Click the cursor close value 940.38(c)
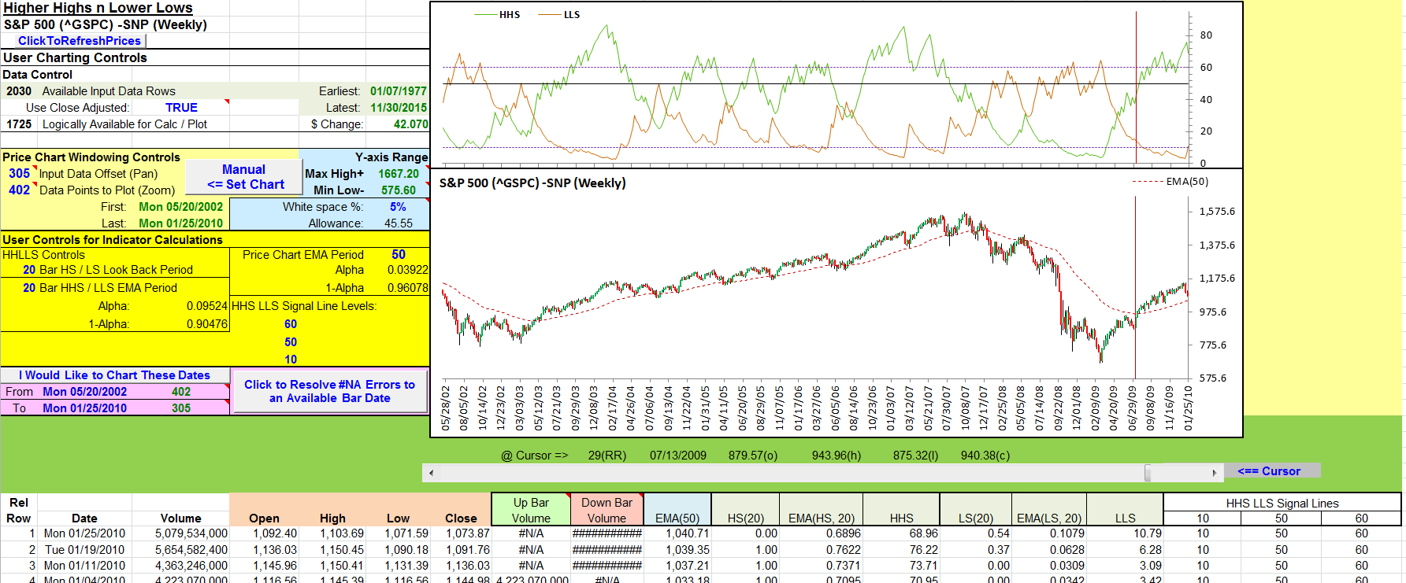 [985, 456]
